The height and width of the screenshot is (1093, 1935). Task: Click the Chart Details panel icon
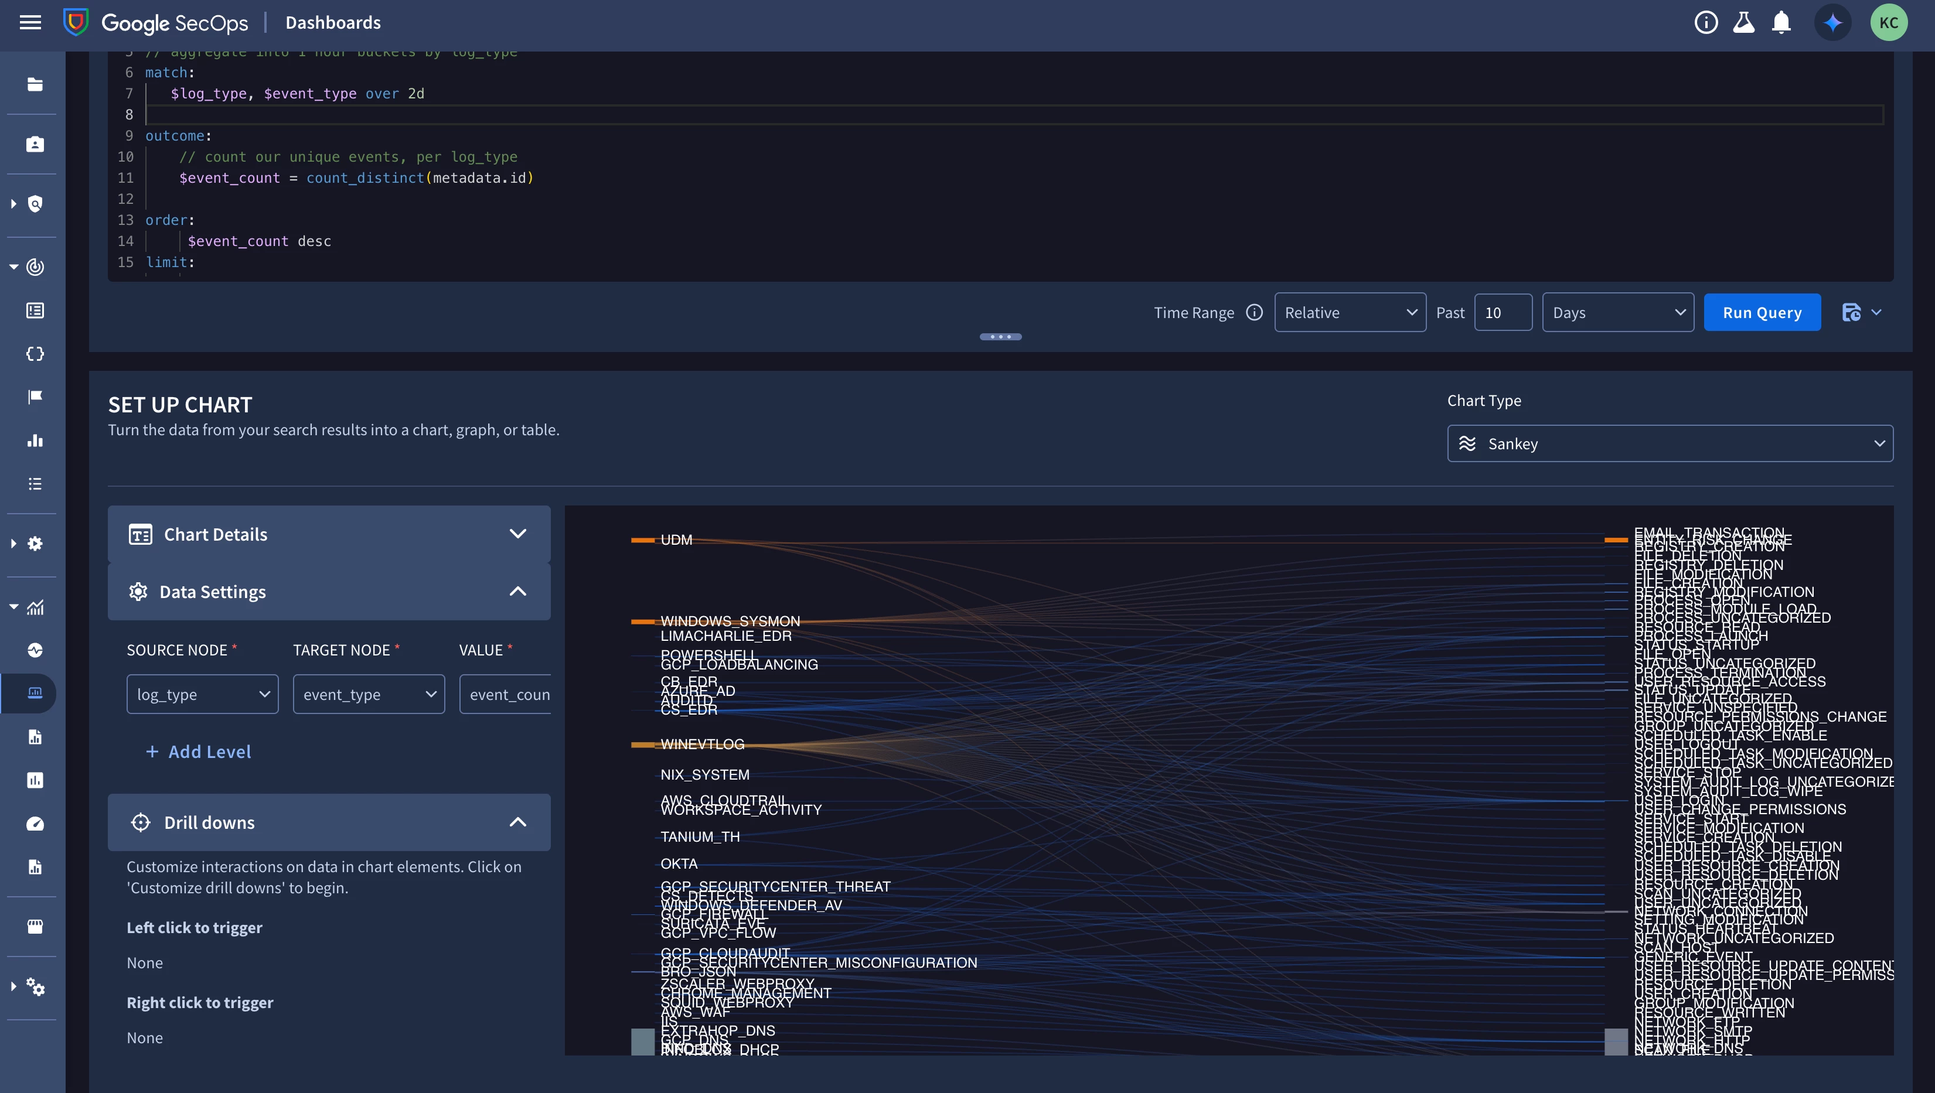(141, 534)
